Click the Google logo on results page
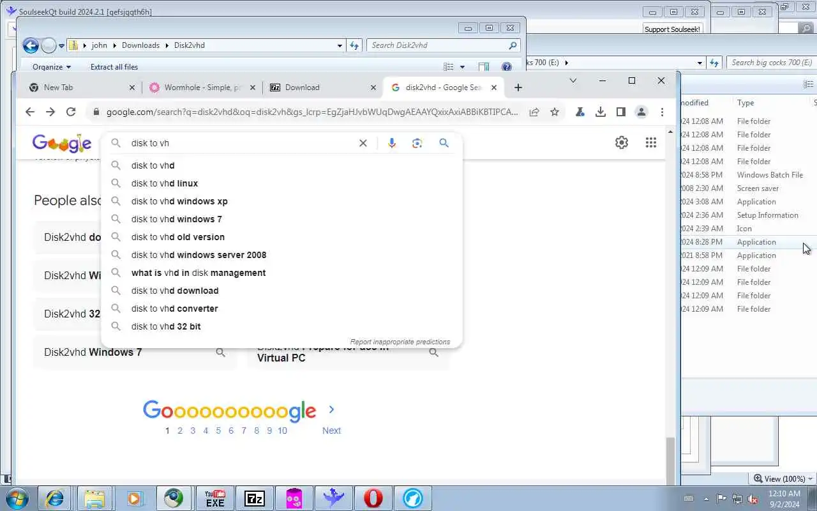The image size is (817, 511). coord(62,143)
